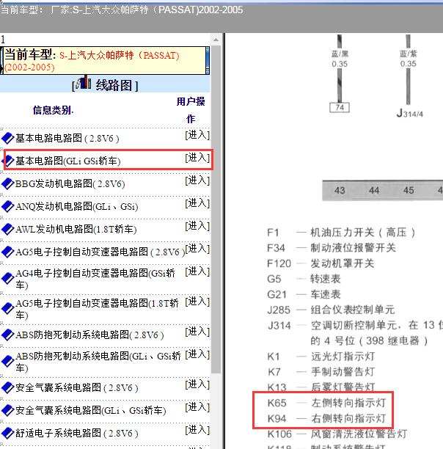Click the left panel vertical scrollbar thumb
443x449 pixels.
coord(216,209)
